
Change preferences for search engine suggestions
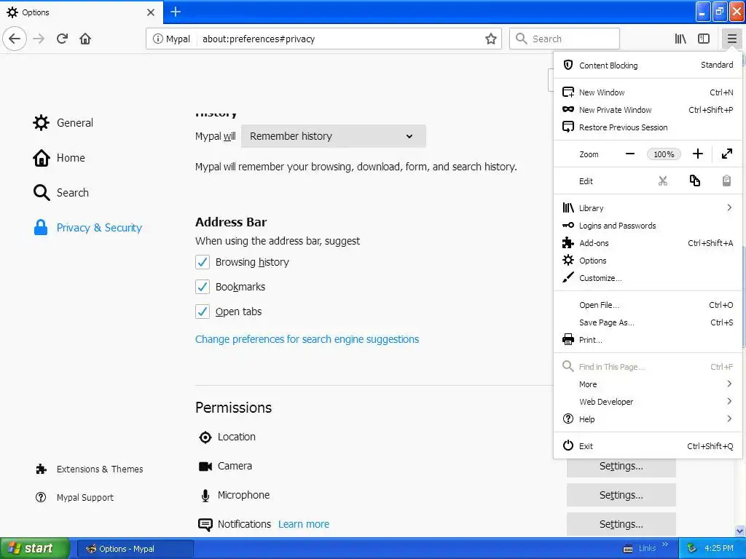point(307,339)
